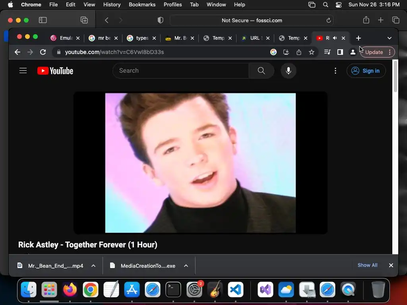Screen dimensions: 407x305
Task: Expand options for MediaCreationTo exe download
Action: click(186, 266)
